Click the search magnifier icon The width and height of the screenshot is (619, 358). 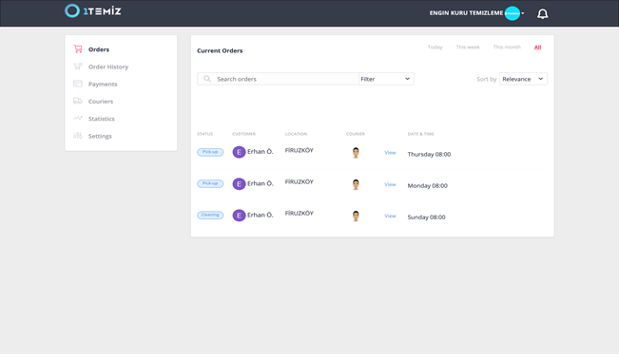(x=207, y=79)
